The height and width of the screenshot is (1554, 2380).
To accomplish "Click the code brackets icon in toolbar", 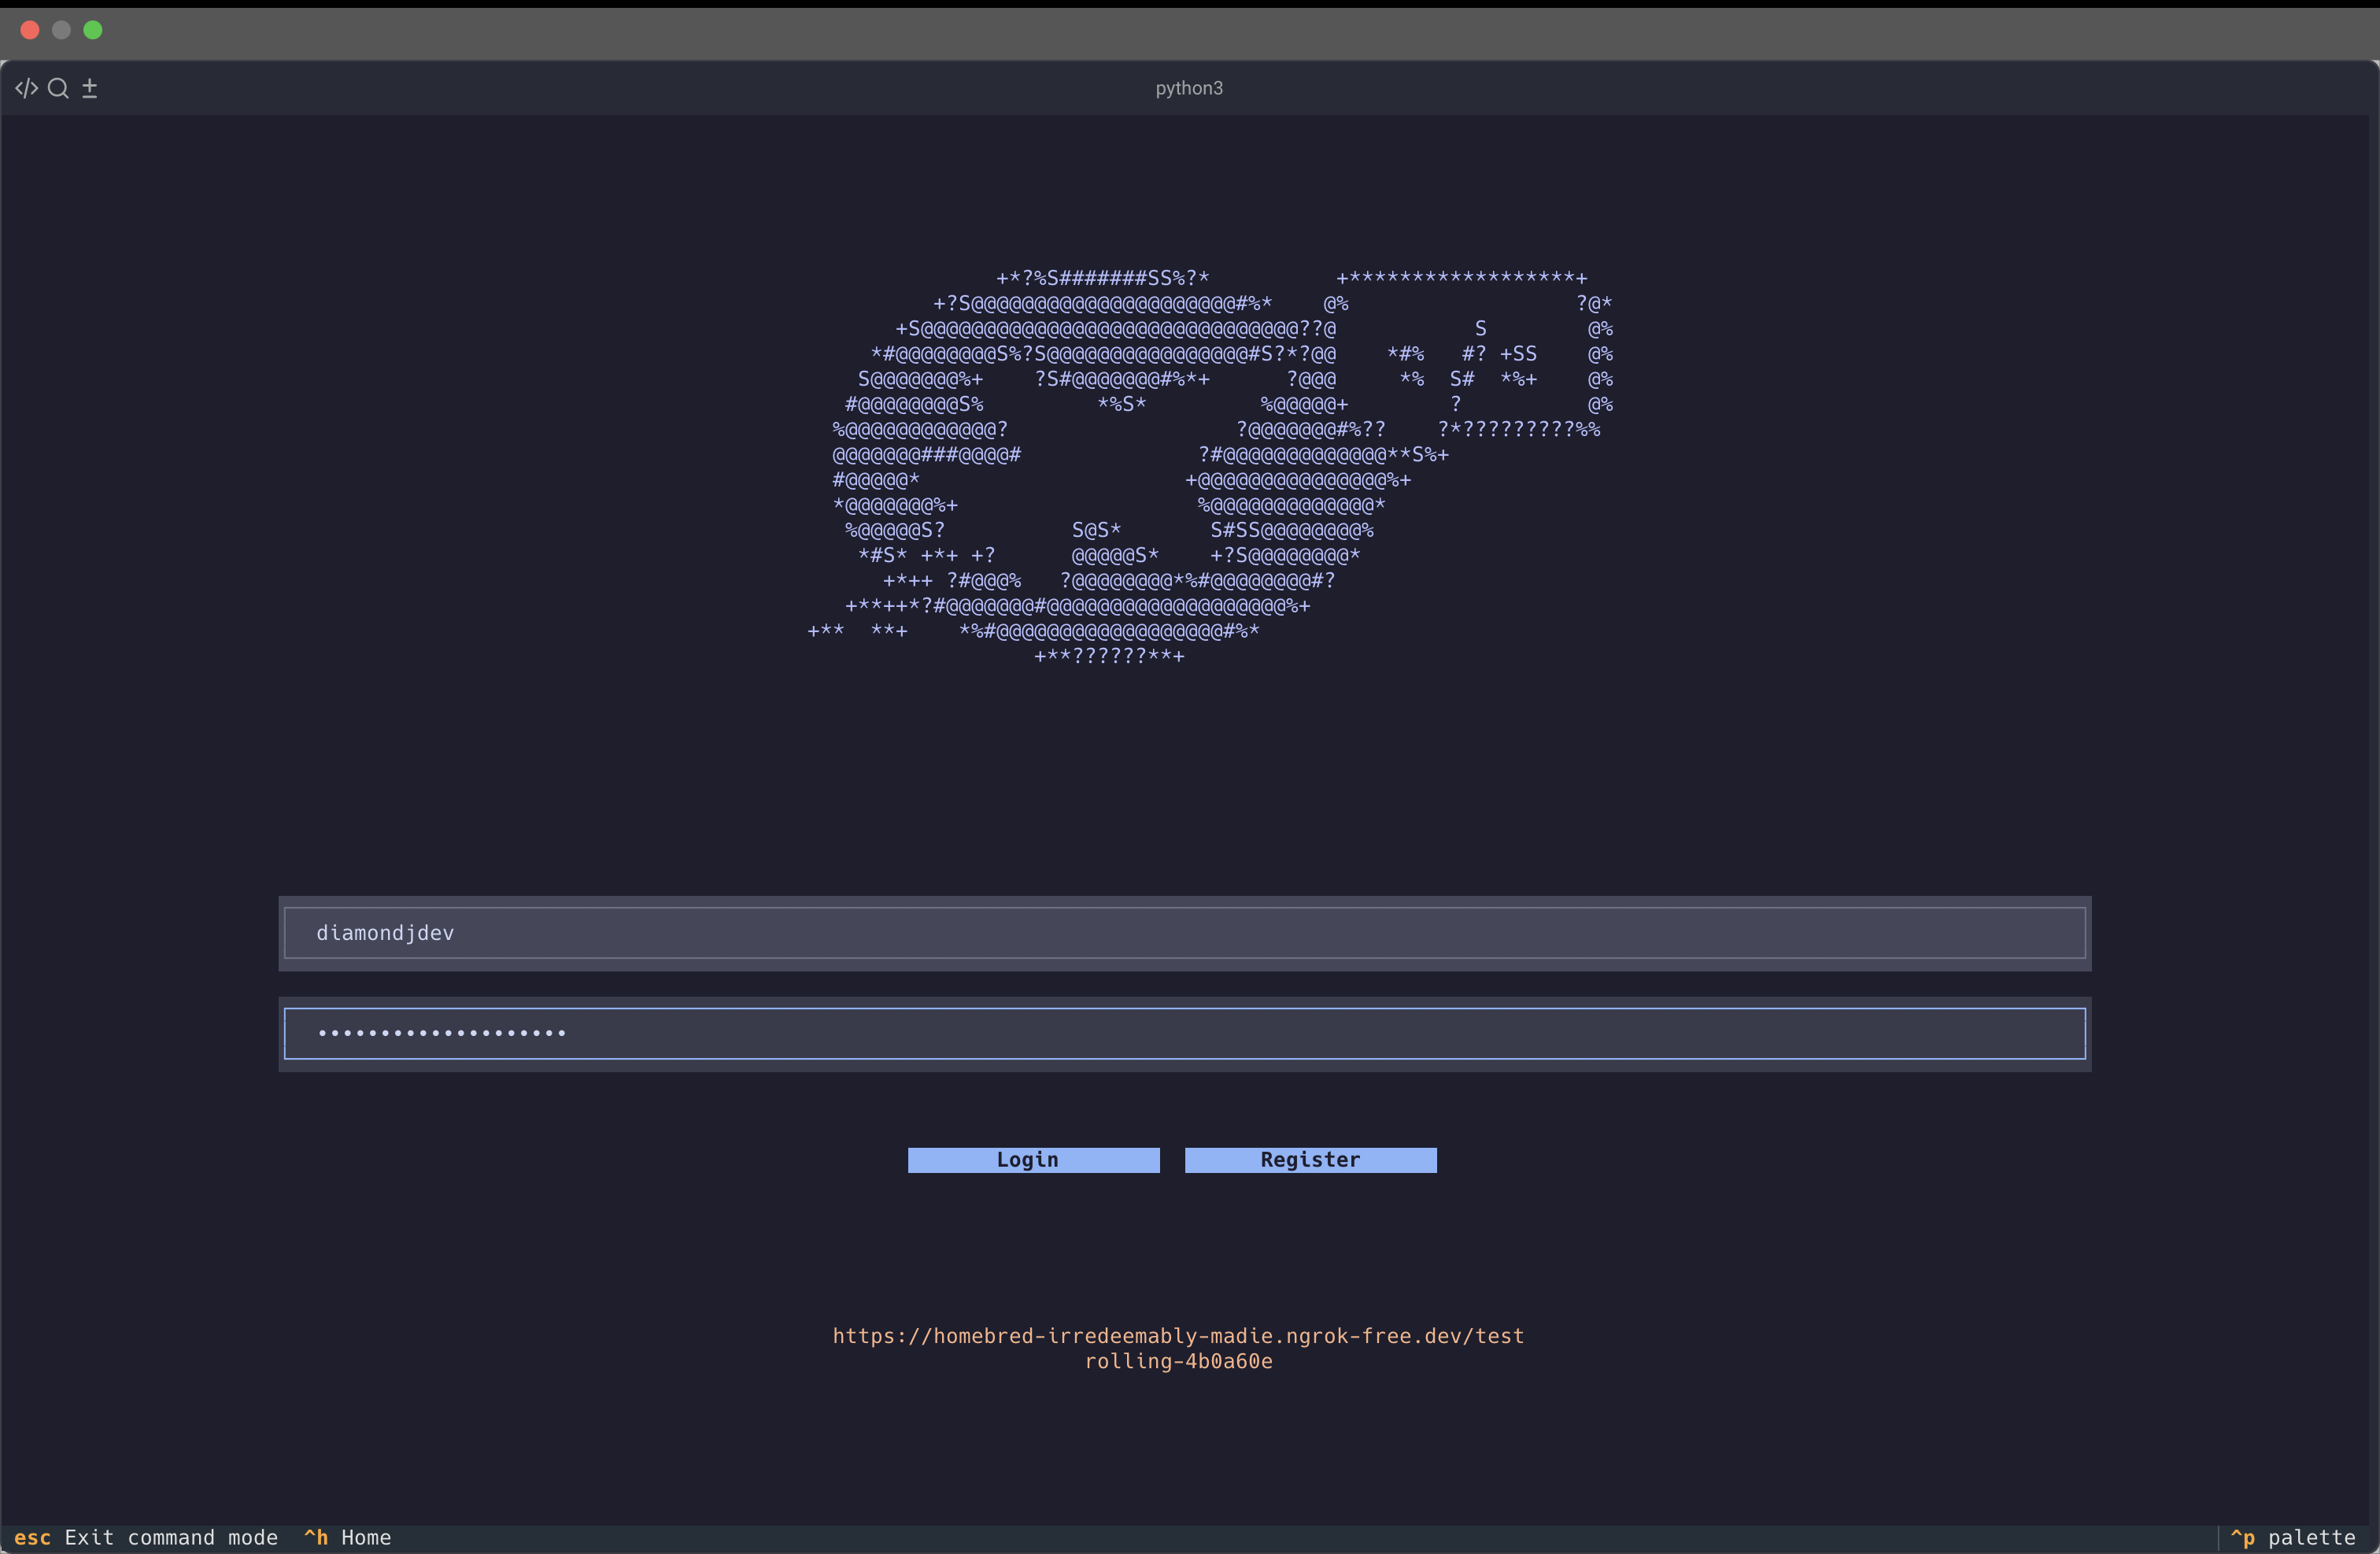I will (x=26, y=88).
